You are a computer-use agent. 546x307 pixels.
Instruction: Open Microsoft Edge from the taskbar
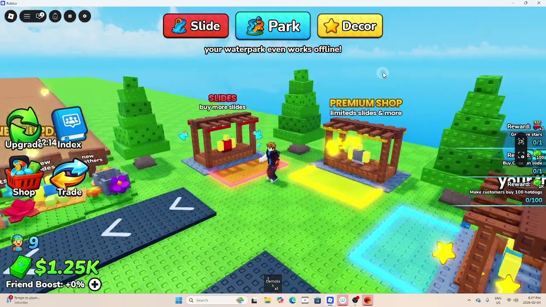pos(292,300)
